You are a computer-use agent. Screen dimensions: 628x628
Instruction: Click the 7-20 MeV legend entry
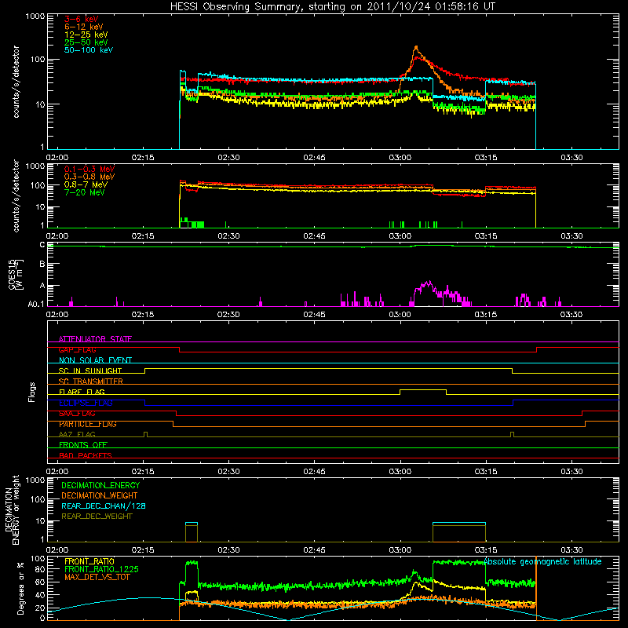(x=85, y=192)
